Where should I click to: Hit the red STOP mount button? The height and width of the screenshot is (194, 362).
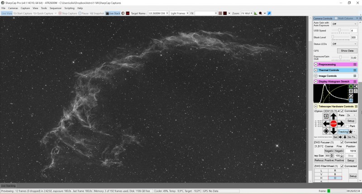333,123
